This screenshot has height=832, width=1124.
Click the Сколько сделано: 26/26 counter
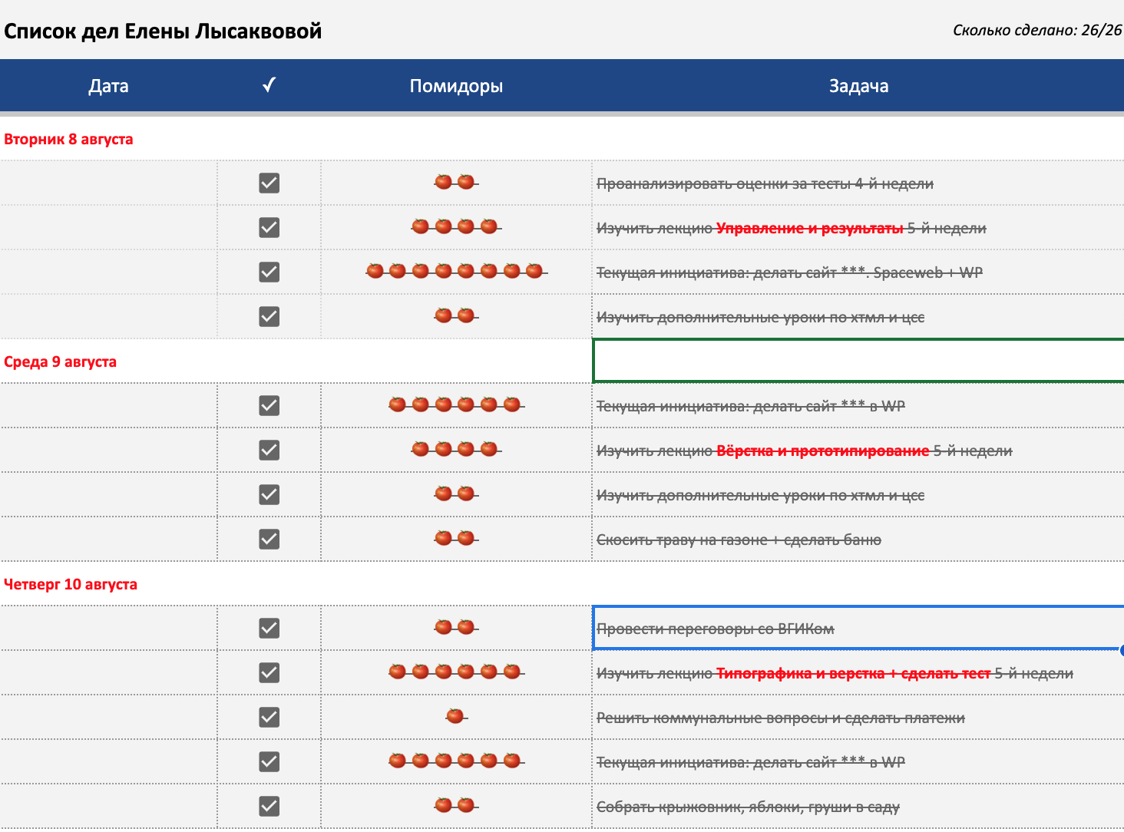[1036, 30]
